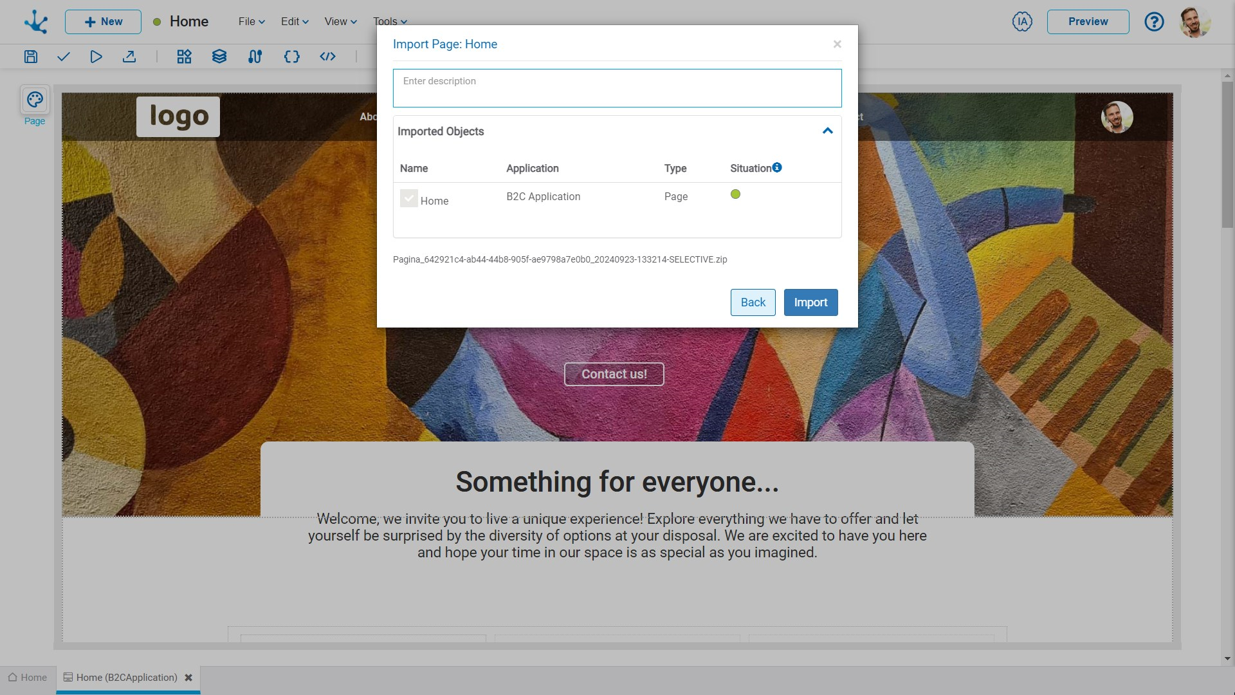
Task: Click the Enter description text field
Action: (617, 88)
